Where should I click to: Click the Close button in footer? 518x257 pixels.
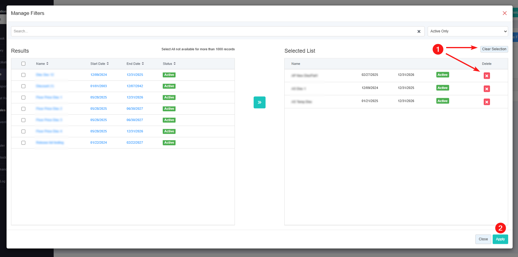tap(483, 239)
